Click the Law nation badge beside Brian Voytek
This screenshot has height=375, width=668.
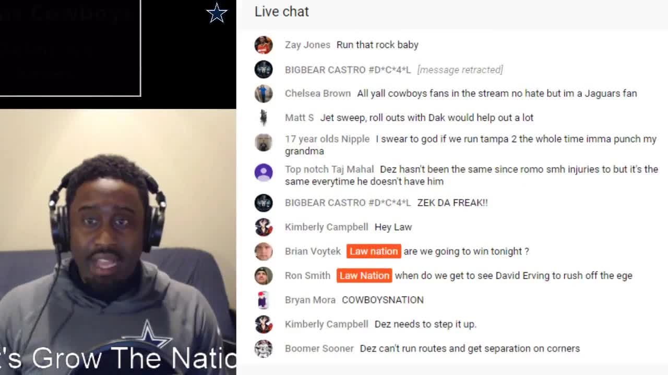tap(374, 251)
